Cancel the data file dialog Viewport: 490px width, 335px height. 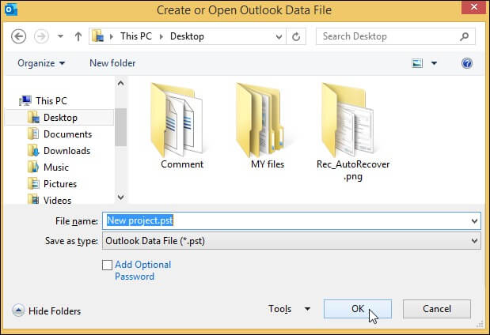pyautogui.click(x=436, y=309)
